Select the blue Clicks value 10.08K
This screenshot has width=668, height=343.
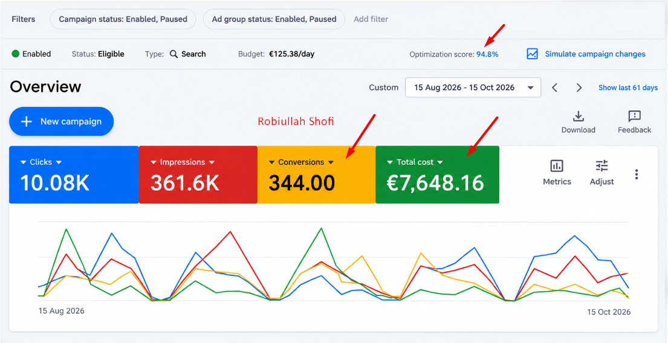54,182
